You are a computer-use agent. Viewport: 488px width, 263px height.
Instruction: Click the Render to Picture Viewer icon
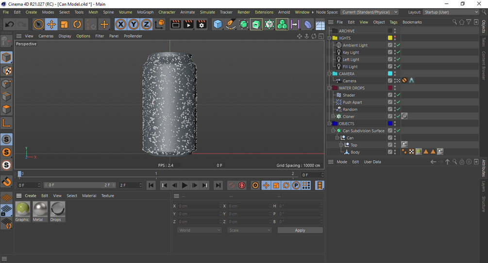(x=188, y=24)
